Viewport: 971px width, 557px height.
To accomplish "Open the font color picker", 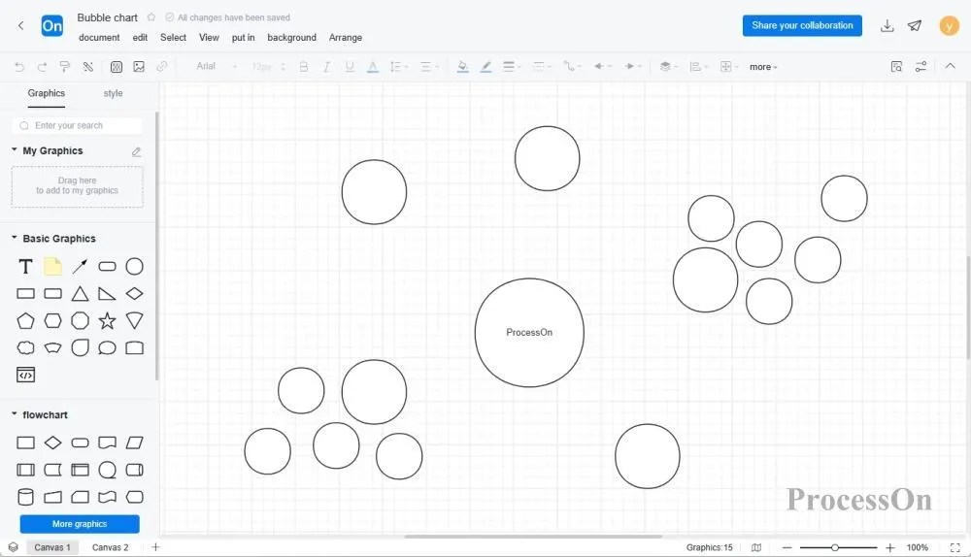I will pyautogui.click(x=372, y=67).
